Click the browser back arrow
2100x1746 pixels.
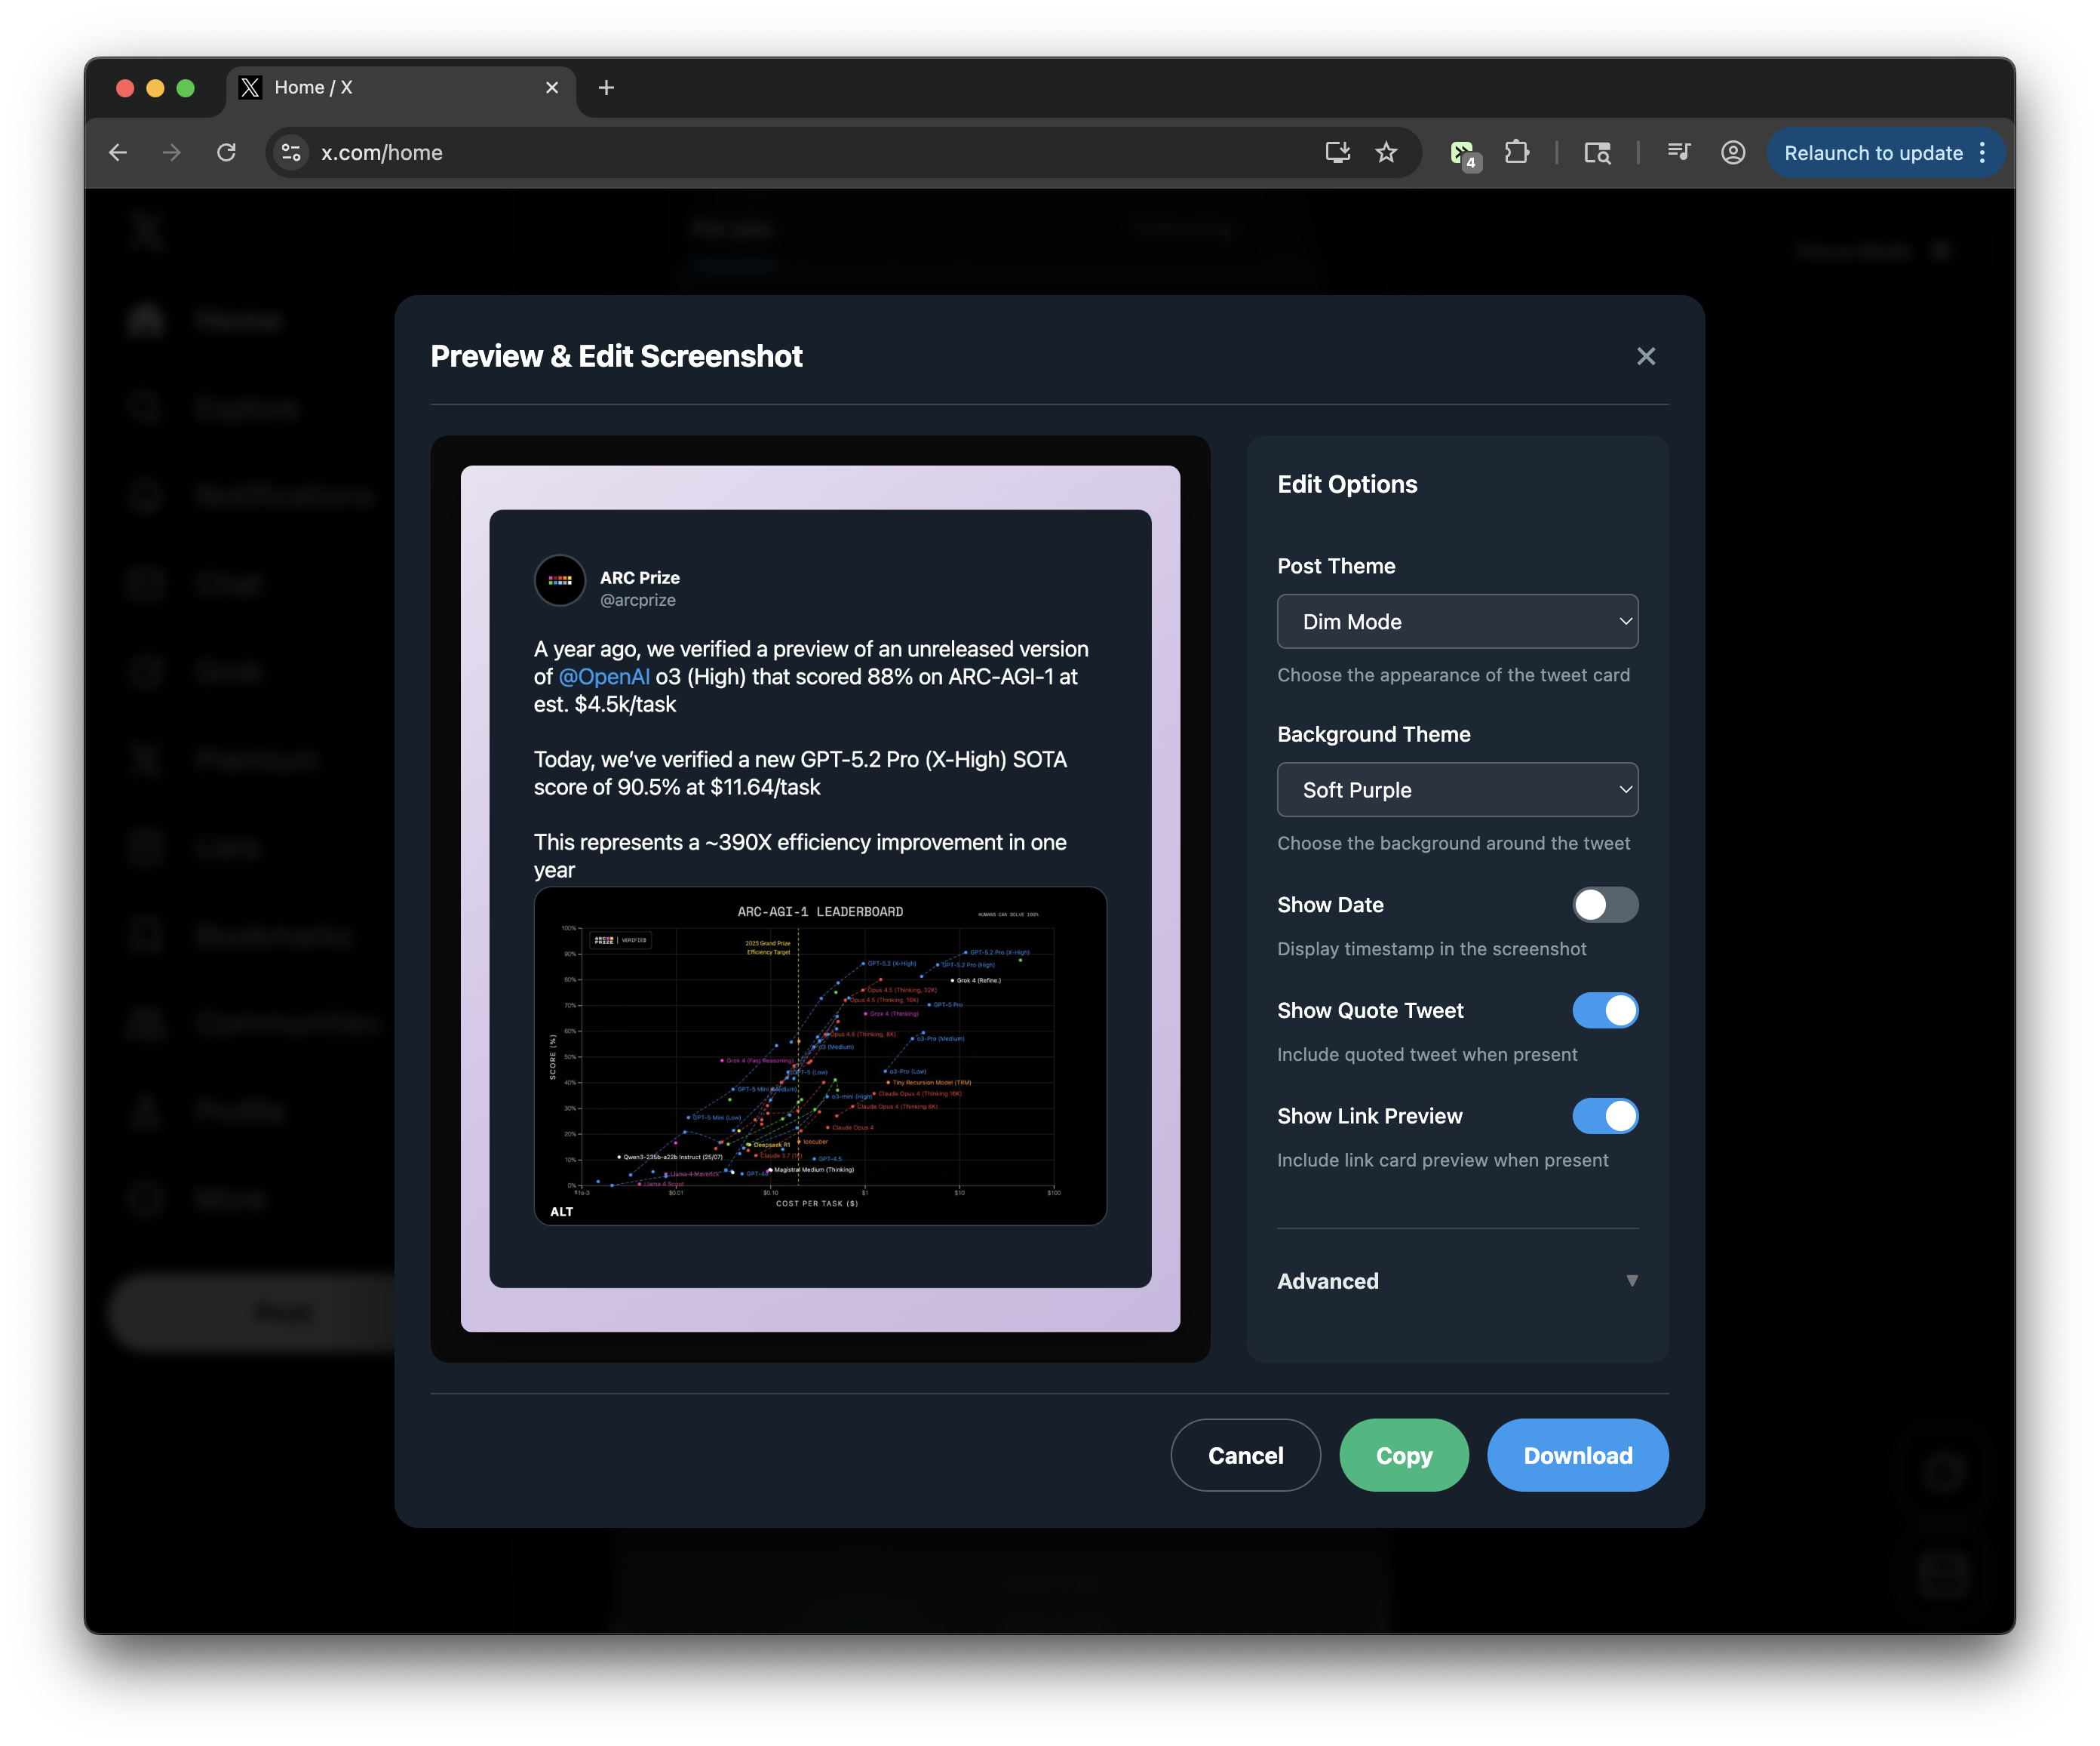tap(118, 152)
